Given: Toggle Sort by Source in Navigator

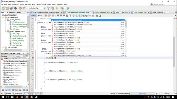Looking at the screenshot, I should click(x=27, y=90).
